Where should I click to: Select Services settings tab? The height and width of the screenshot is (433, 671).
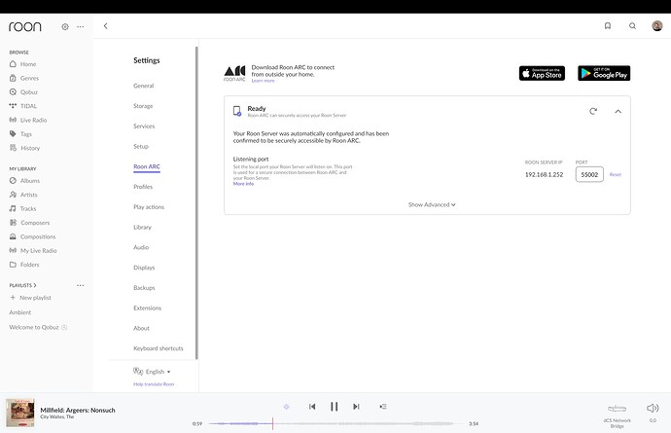[x=144, y=126]
